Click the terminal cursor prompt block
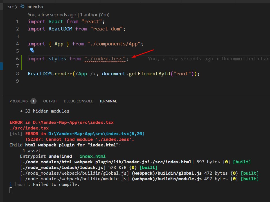Image resolution: width=270 pixels, height=202 pixels. [x=11, y=190]
